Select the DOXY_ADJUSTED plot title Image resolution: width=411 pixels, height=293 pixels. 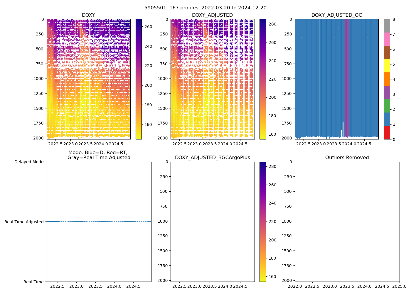point(212,15)
